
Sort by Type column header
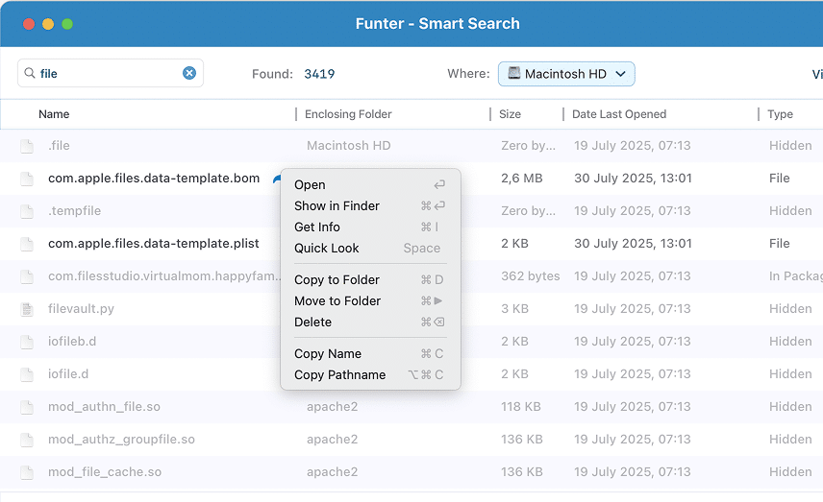[780, 114]
